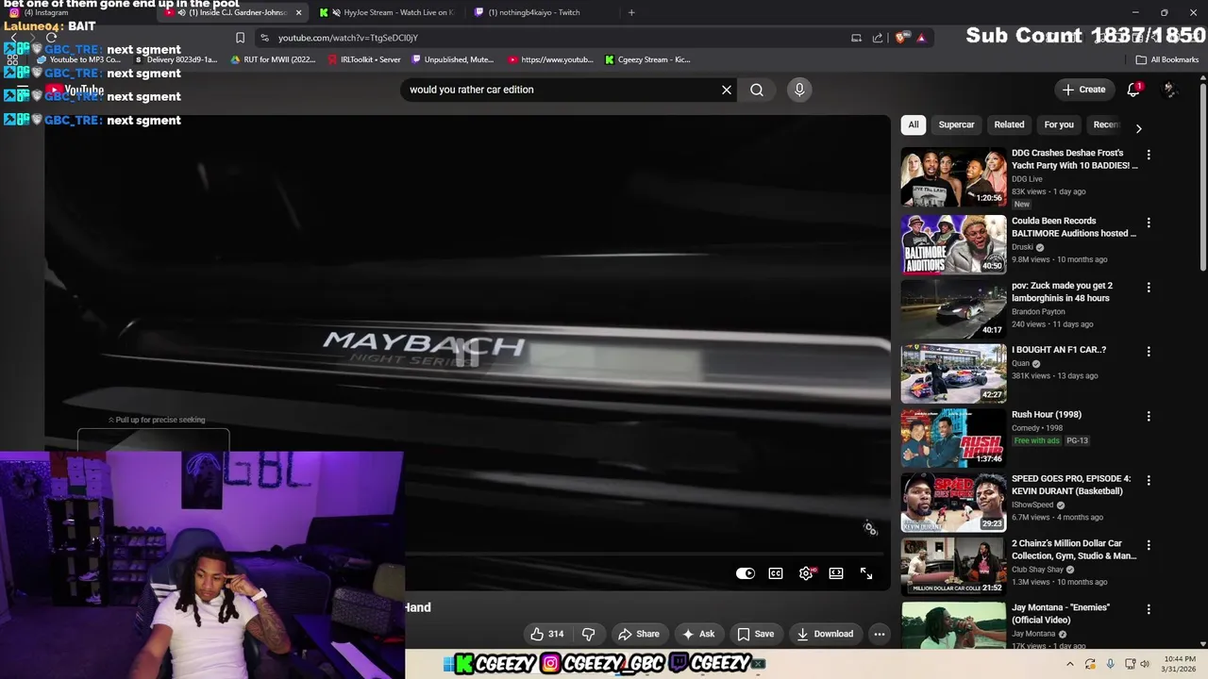Screen dimensions: 1208x679
Task: Open options menu for SPEED GOES PRO video
Action: point(1149,481)
